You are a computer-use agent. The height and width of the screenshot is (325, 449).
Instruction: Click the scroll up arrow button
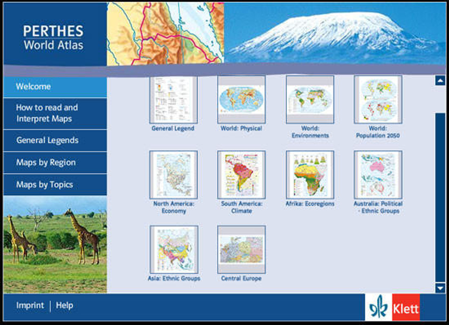(440, 80)
